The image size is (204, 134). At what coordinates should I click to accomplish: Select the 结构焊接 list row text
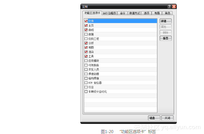click(x=94, y=78)
